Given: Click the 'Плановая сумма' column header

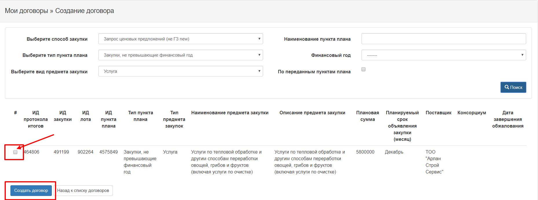Looking at the screenshot, I should pos(368,116).
